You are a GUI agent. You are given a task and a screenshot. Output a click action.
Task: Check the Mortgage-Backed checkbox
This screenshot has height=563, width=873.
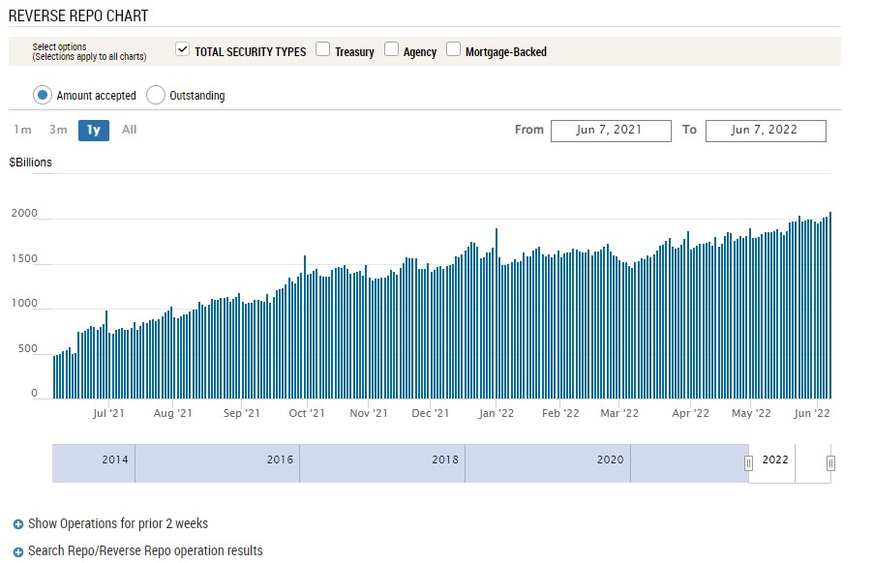coord(453,50)
